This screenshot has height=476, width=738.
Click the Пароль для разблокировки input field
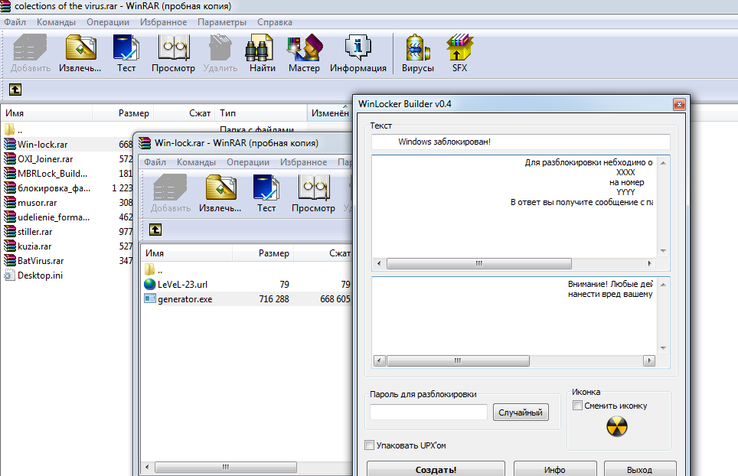click(x=428, y=412)
